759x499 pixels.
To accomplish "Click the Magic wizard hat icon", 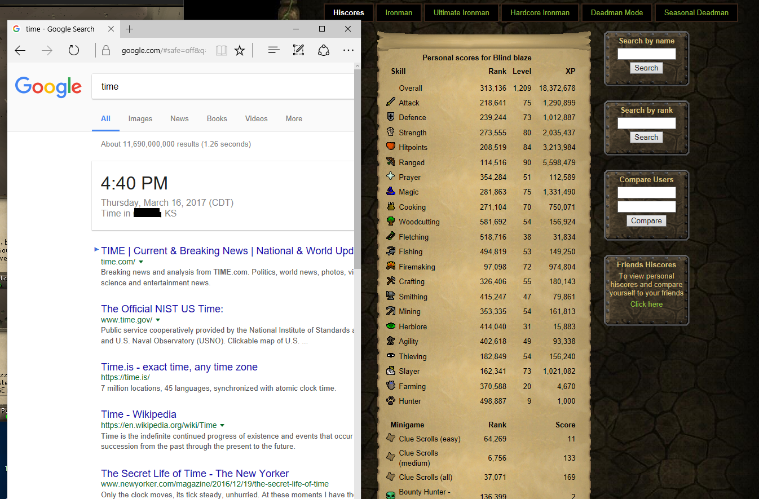I will coord(390,192).
